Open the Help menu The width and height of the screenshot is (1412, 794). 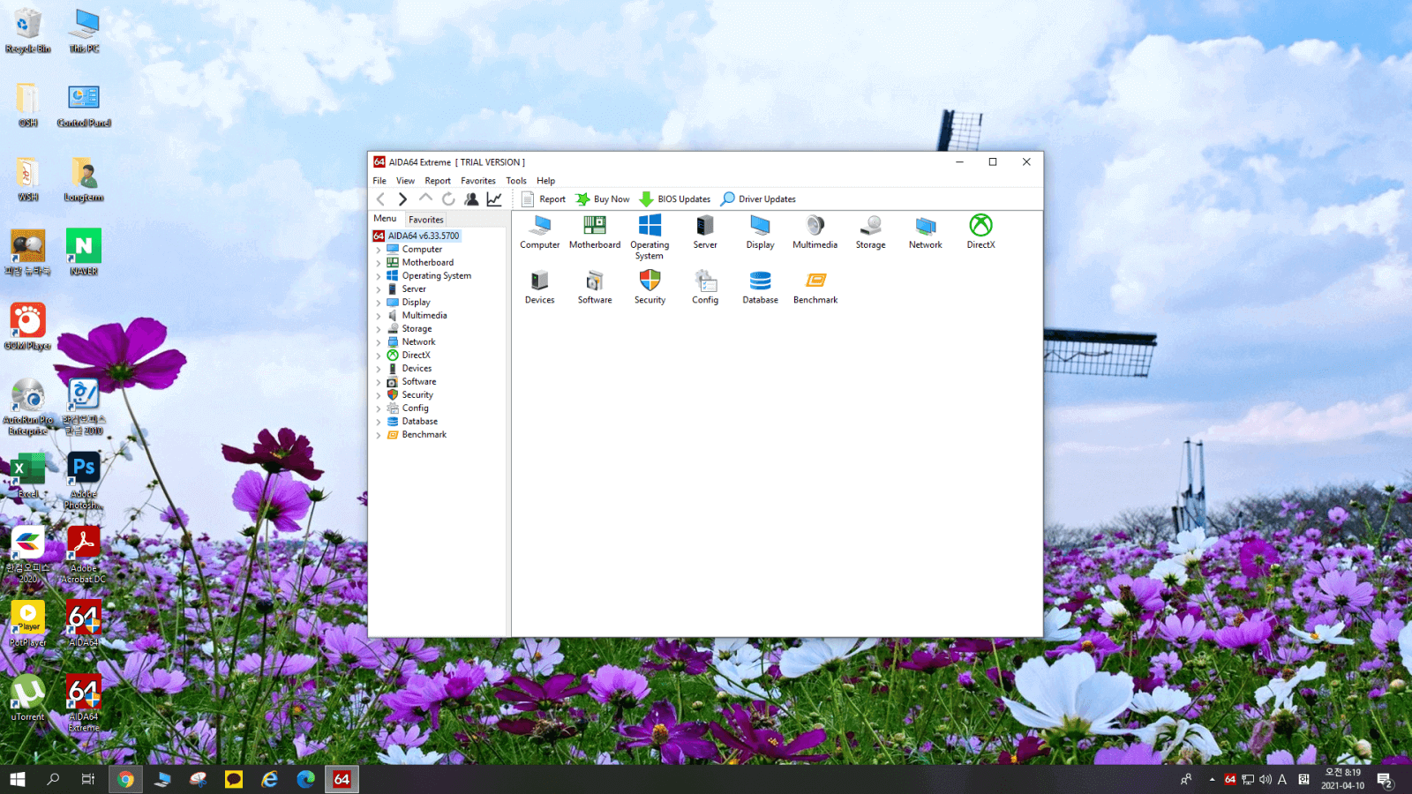point(546,181)
